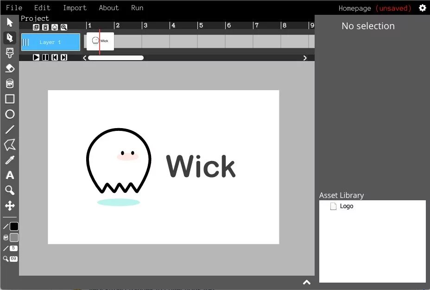The width and height of the screenshot is (430, 290).
Task: Click frame number 6 on timeline ruler
Action: 229,25
